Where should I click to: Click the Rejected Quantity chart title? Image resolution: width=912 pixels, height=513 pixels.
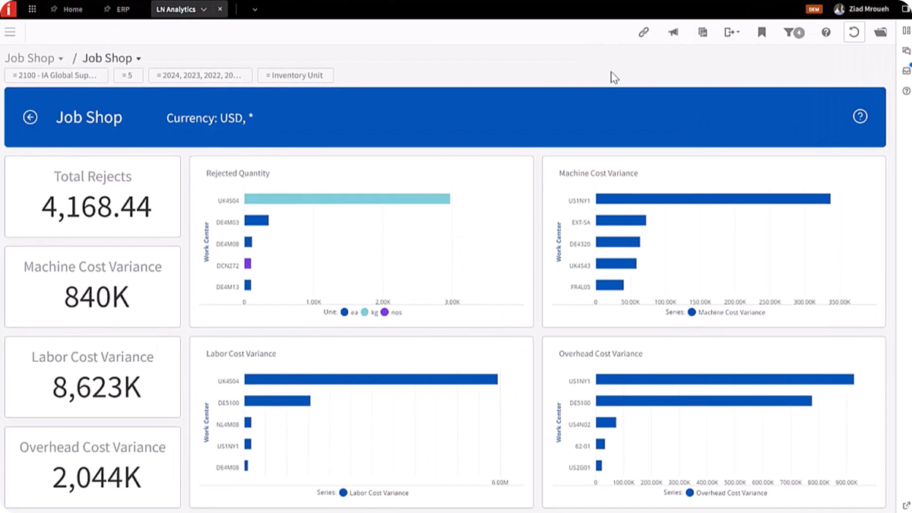click(238, 173)
